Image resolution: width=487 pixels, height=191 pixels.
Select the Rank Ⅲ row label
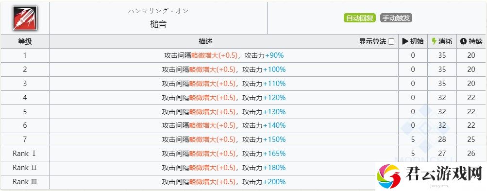tap(25, 182)
